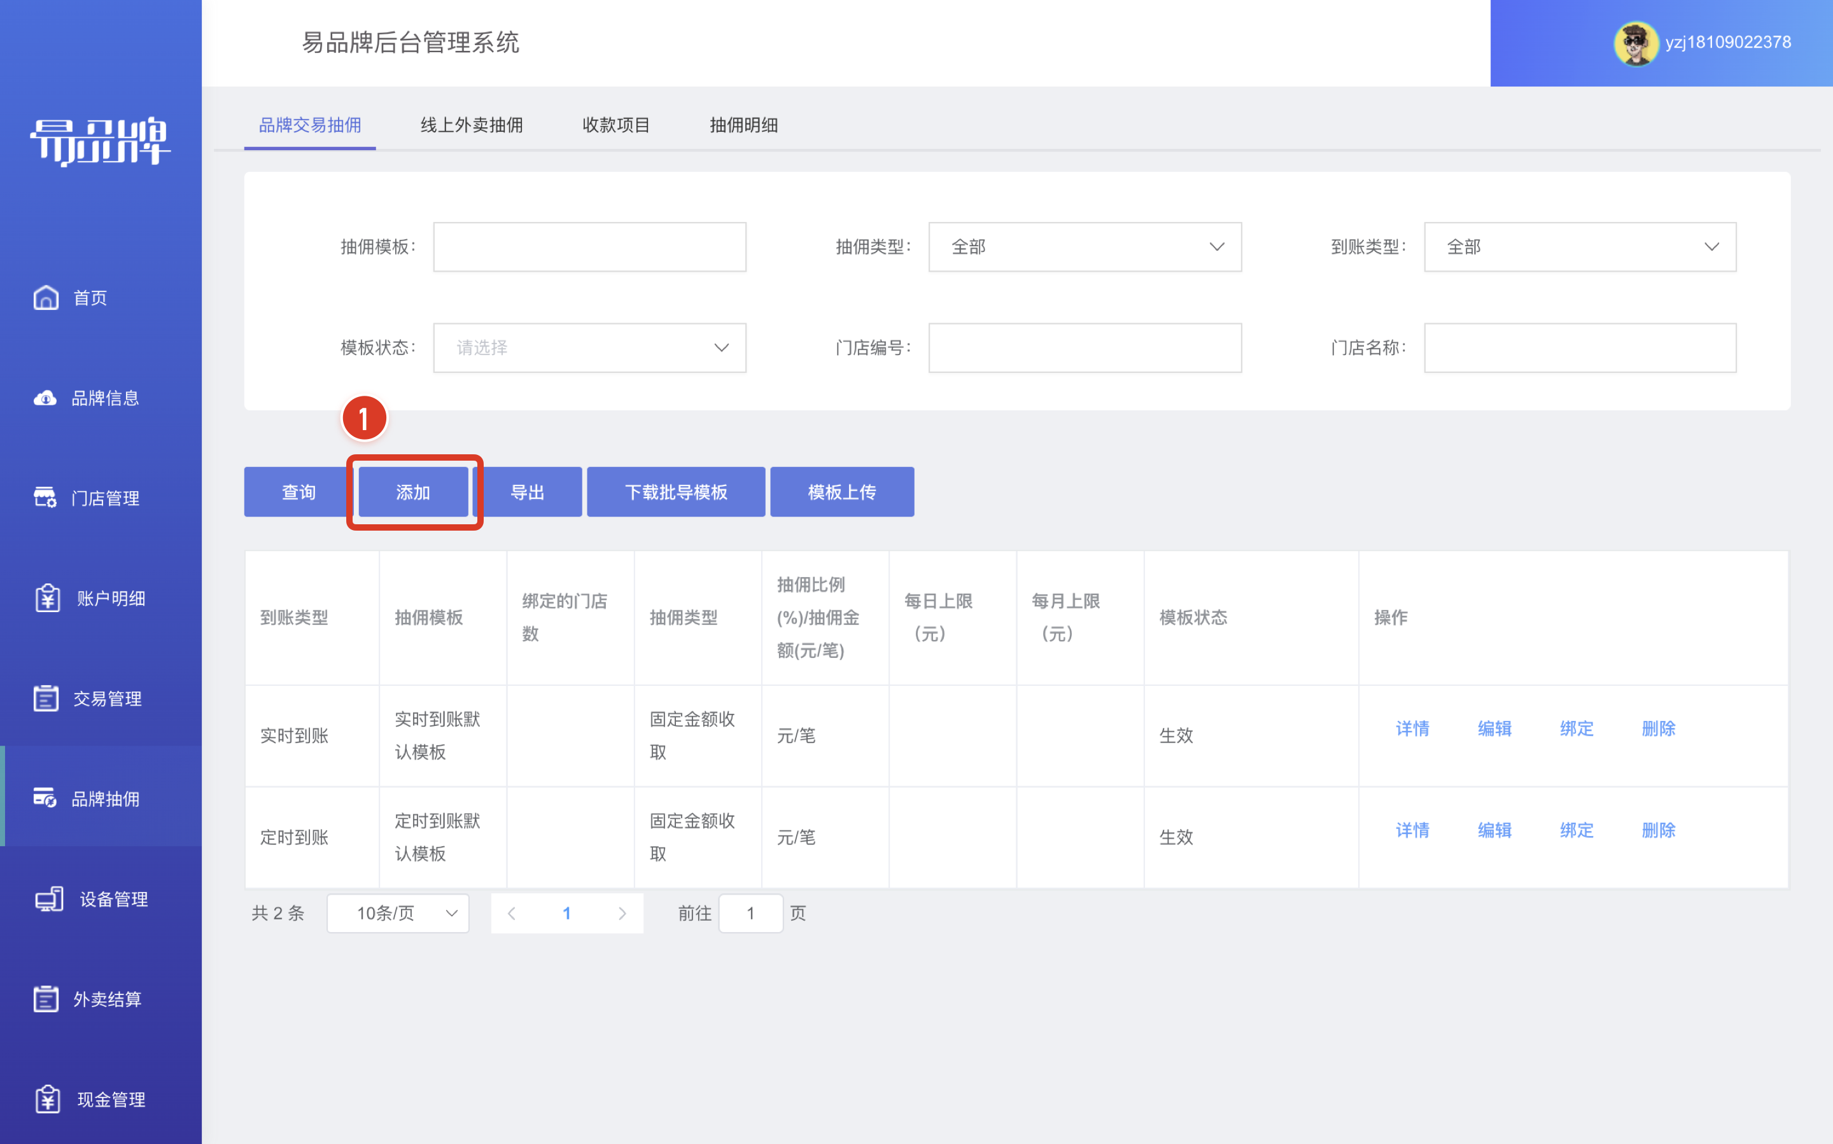Click 删除 on the 定时到账 row
The image size is (1833, 1144).
[1658, 830]
